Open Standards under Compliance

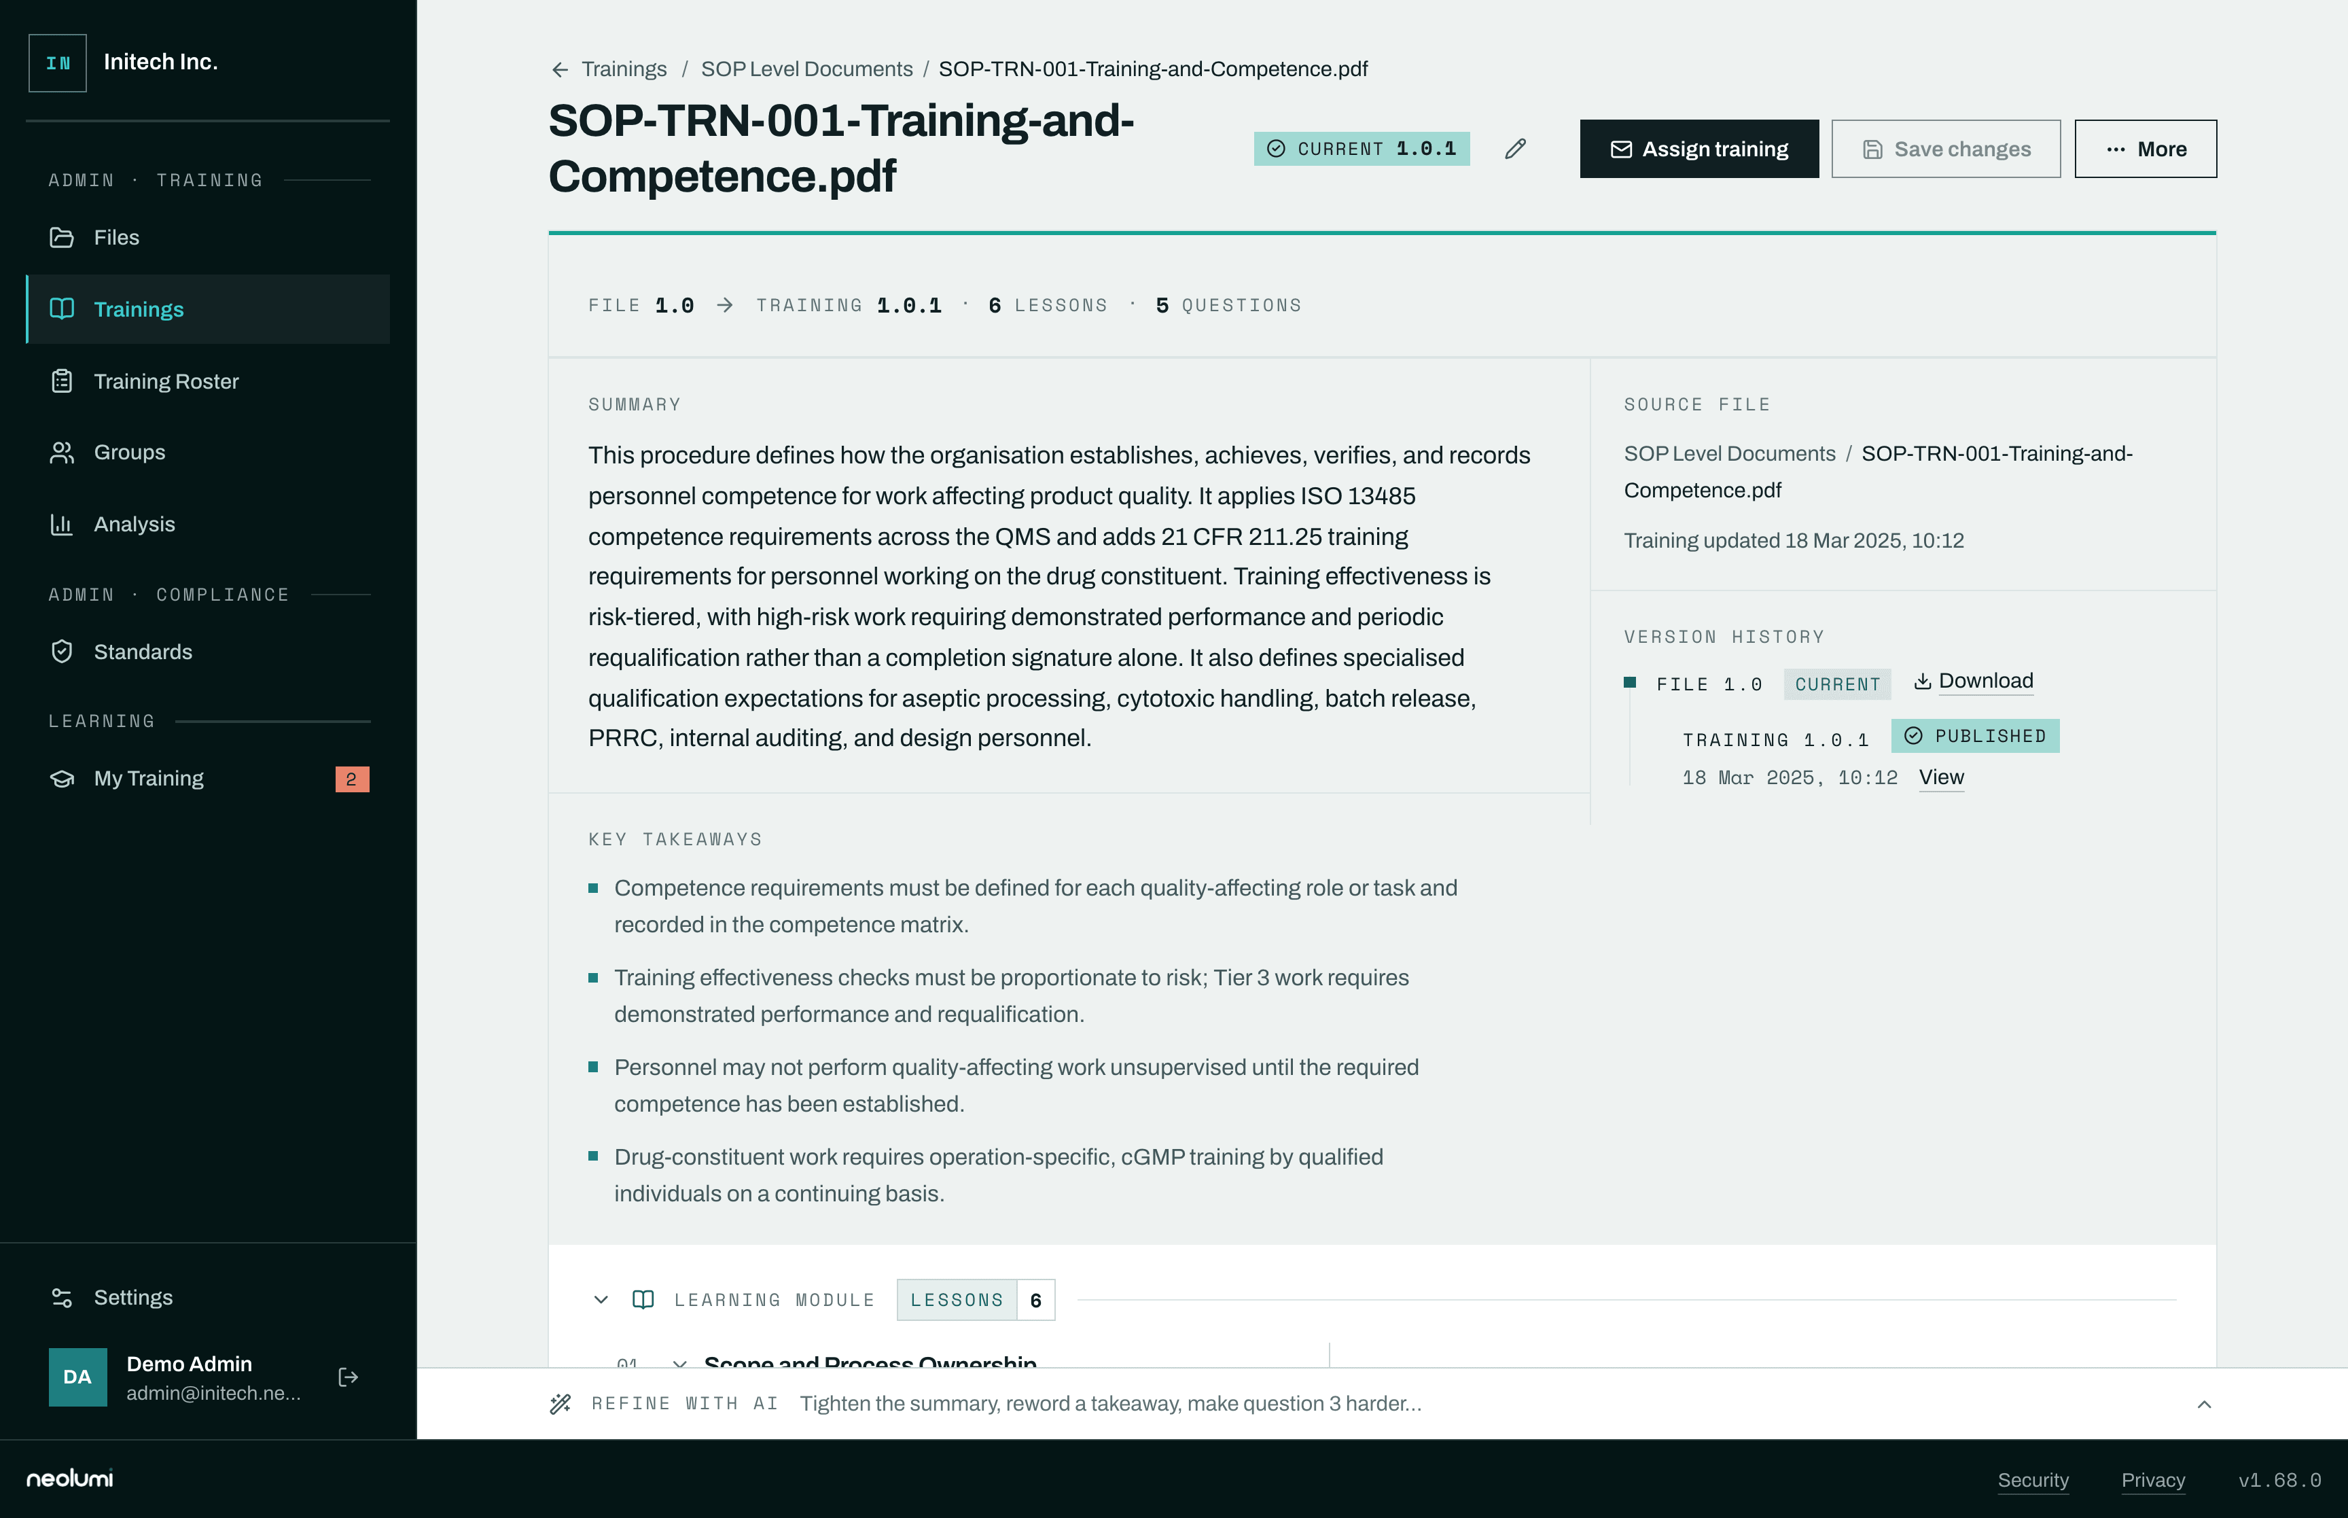[x=208, y=652]
